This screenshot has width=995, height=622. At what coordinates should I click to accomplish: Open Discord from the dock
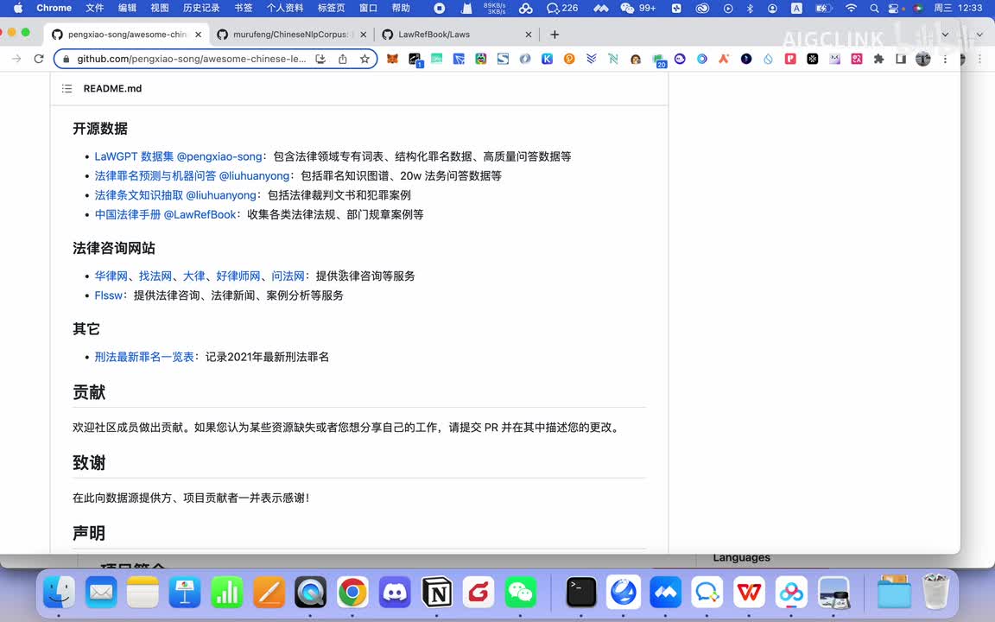(395, 593)
